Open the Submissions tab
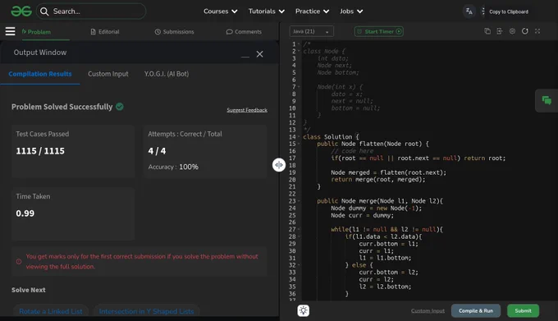Screen dimensions: 558x321 click(x=174, y=32)
